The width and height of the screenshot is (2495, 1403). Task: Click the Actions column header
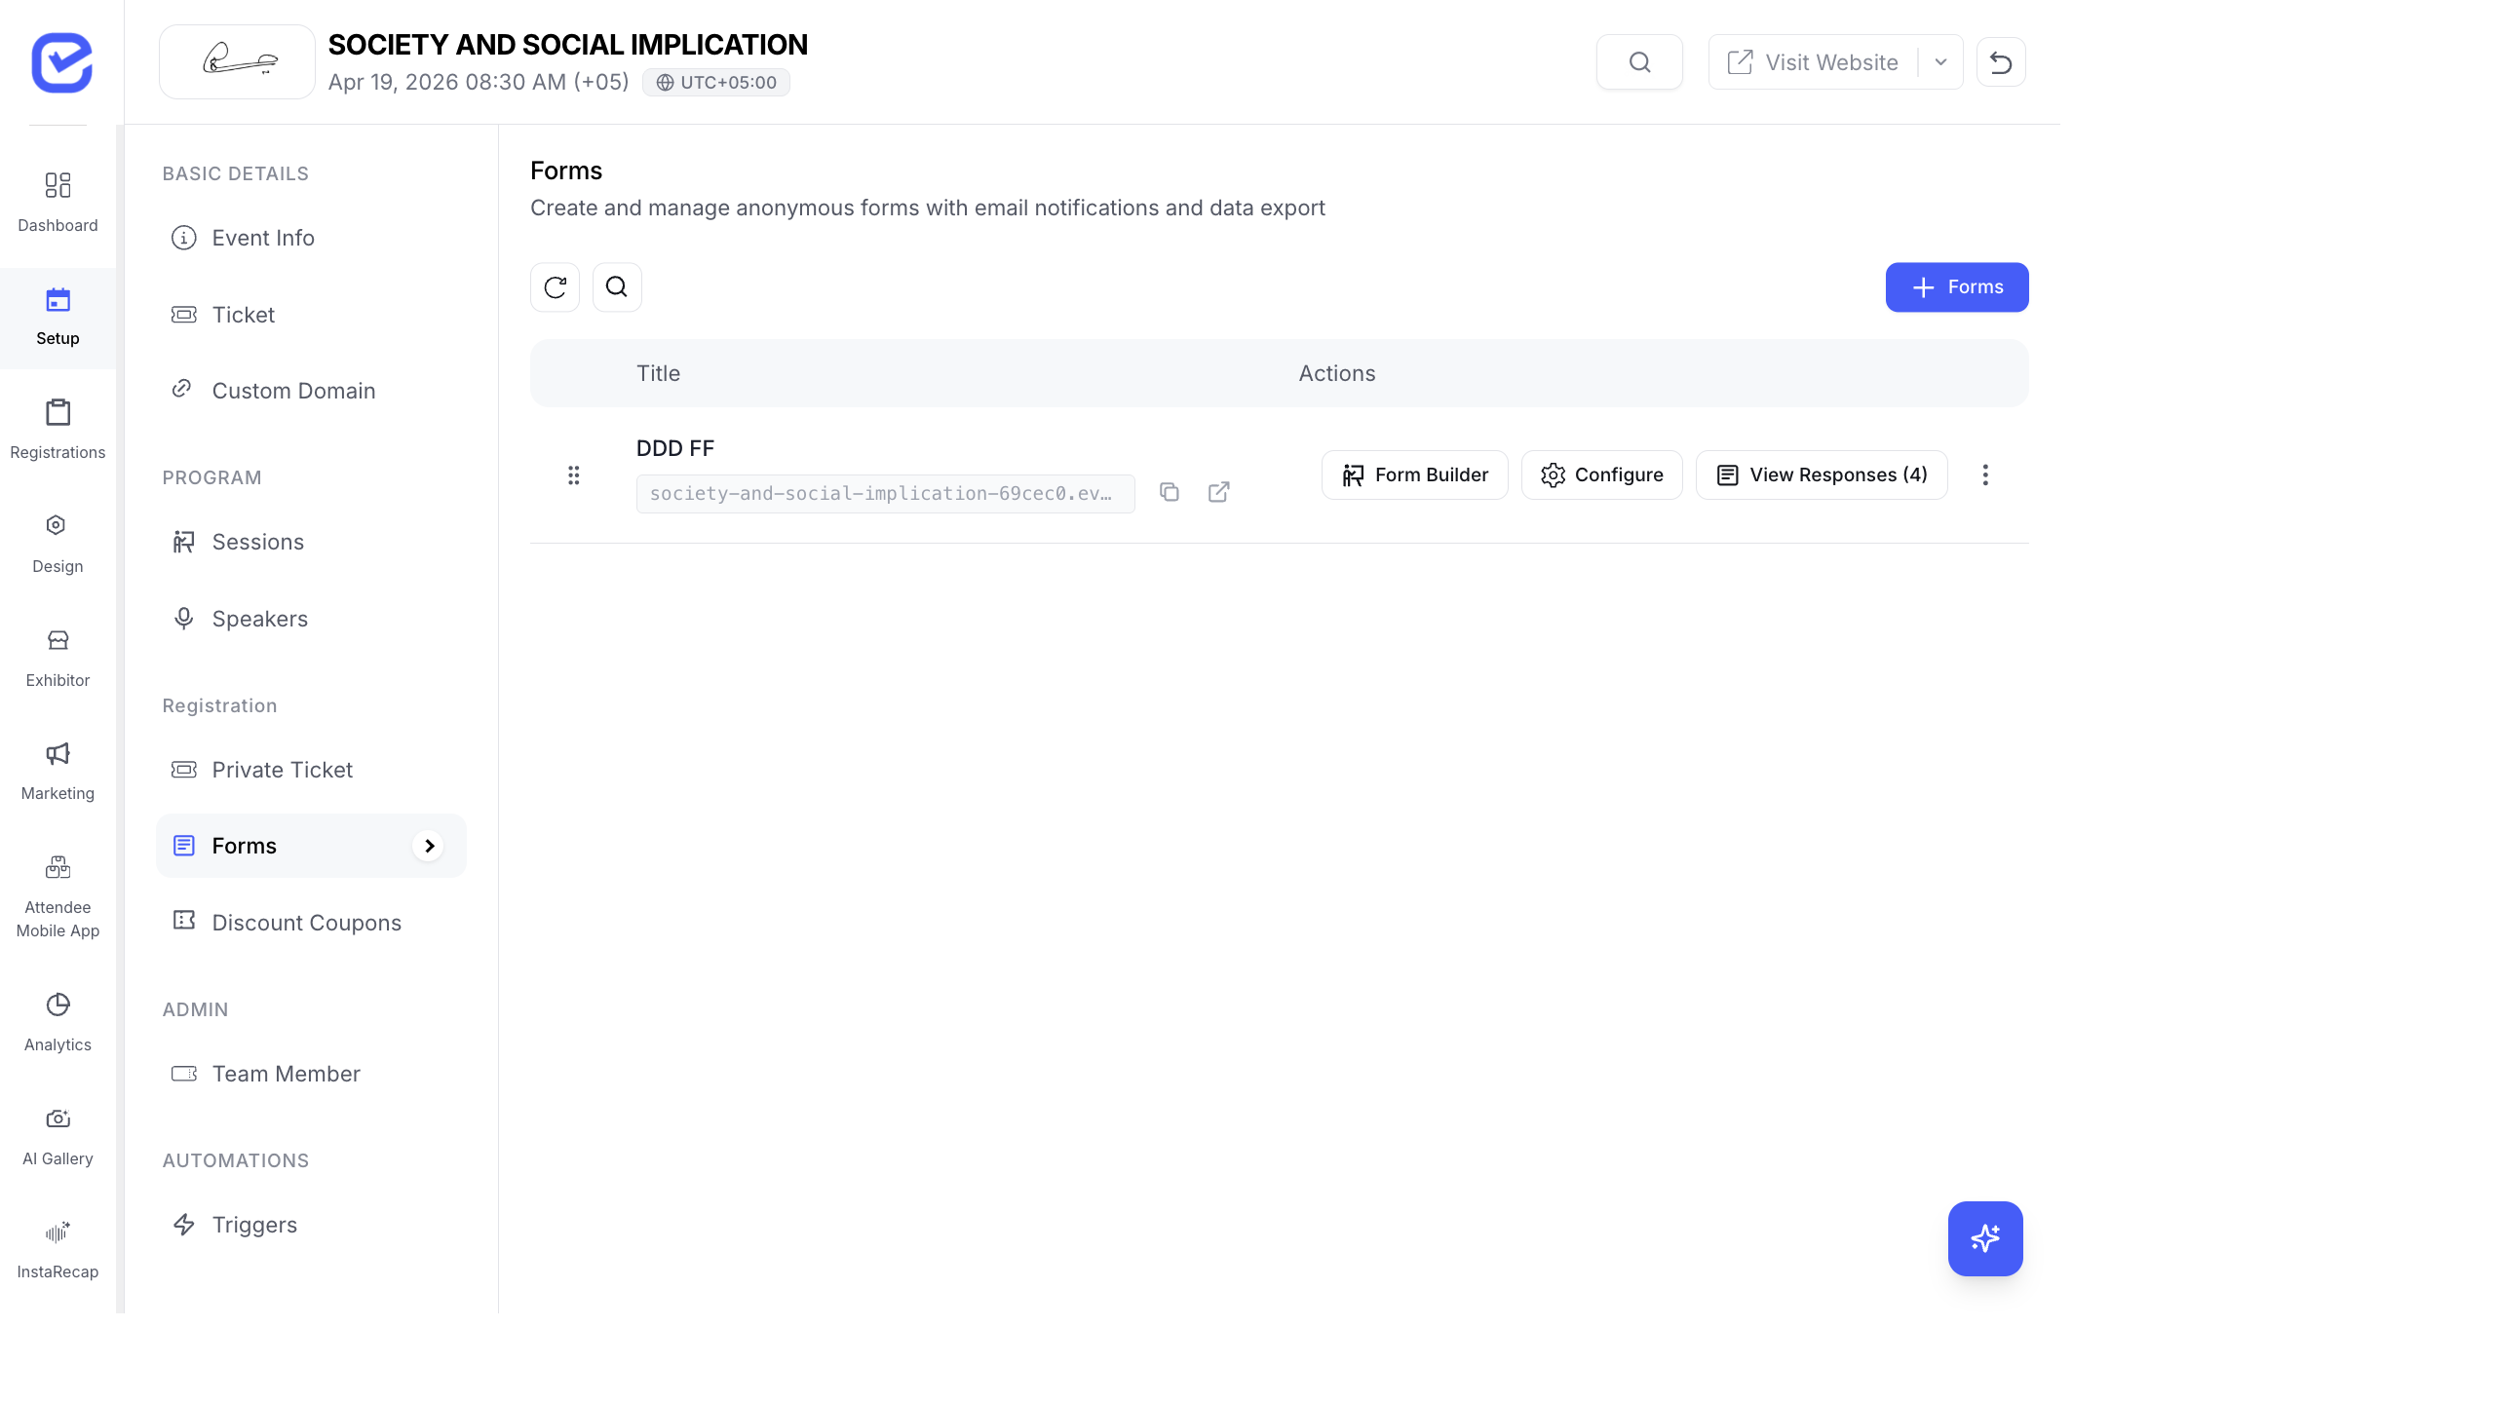(1337, 373)
